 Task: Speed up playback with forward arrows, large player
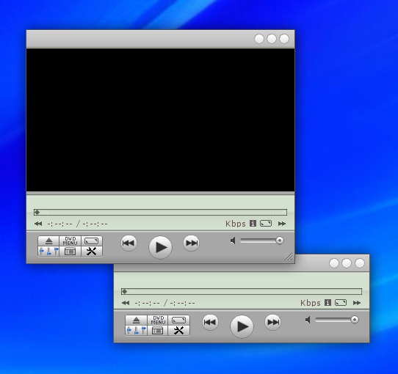pyautogui.click(x=282, y=224)
